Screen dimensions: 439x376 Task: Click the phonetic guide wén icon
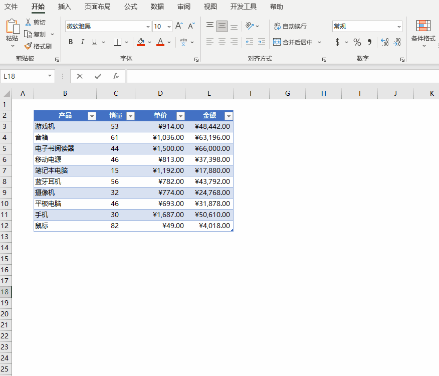[x=183, y=42]
